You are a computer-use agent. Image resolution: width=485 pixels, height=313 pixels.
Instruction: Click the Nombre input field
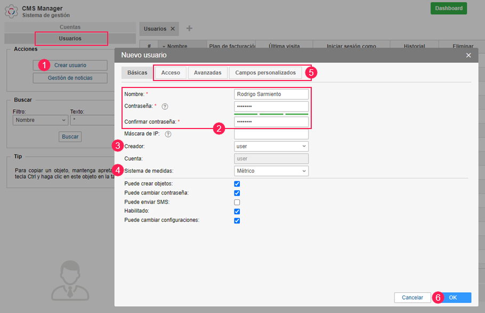[271, 94]
